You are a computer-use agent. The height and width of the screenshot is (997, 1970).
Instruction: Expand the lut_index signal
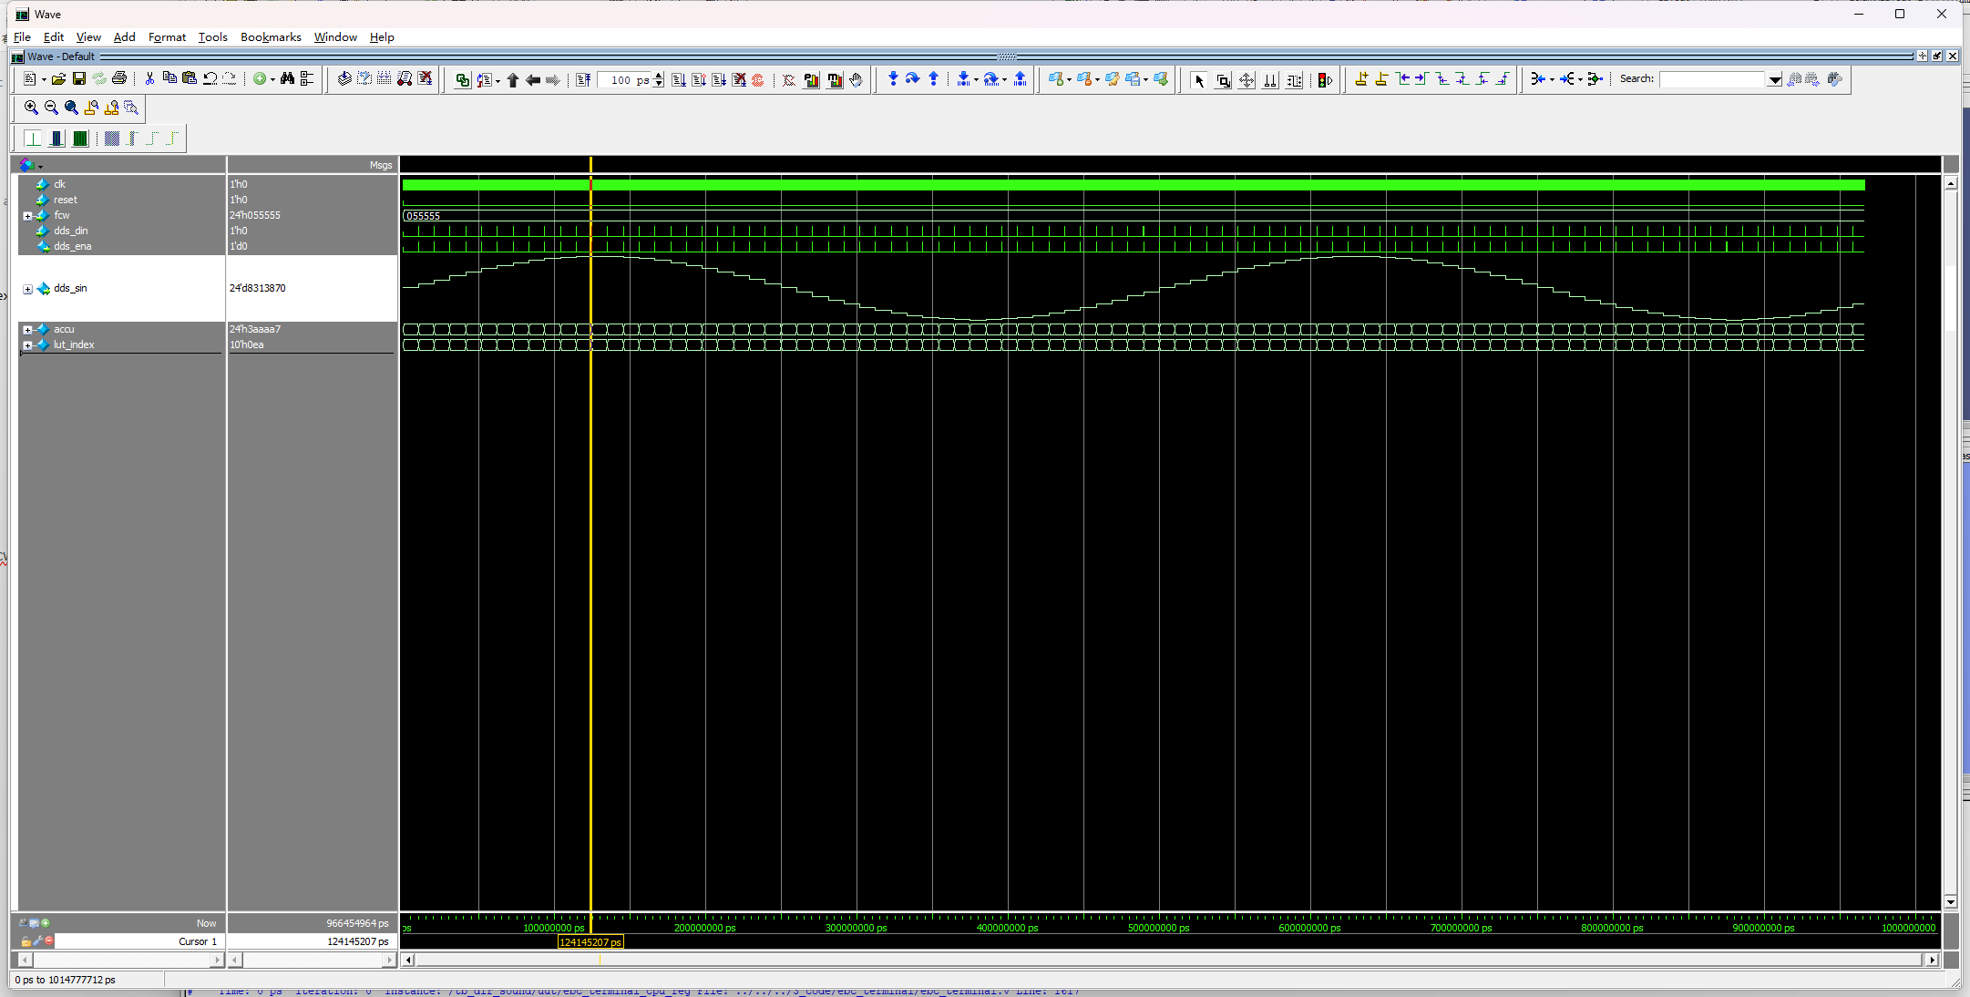[27, 345]
